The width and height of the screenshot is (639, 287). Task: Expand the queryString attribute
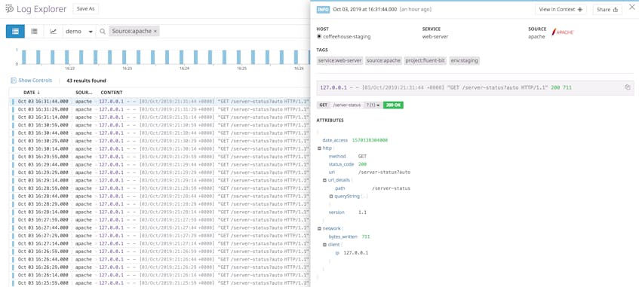(331, 196)
